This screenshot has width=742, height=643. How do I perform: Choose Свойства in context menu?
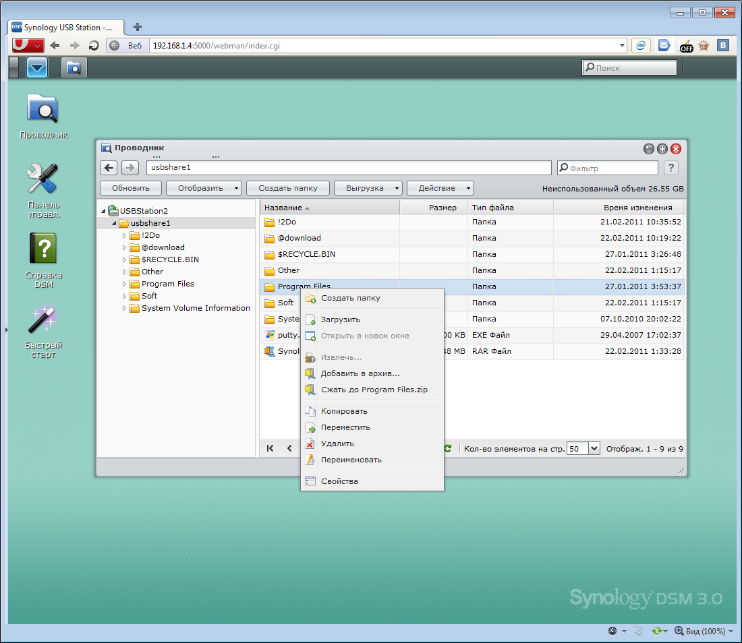(372, 481)
